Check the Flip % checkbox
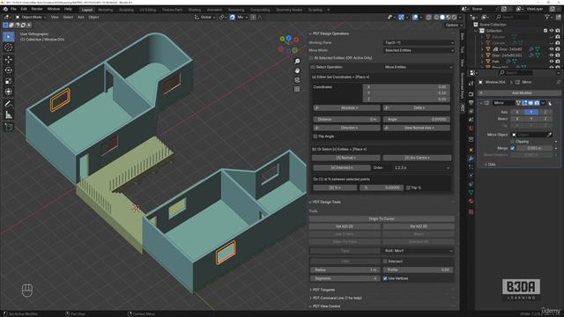 point(408,188)
